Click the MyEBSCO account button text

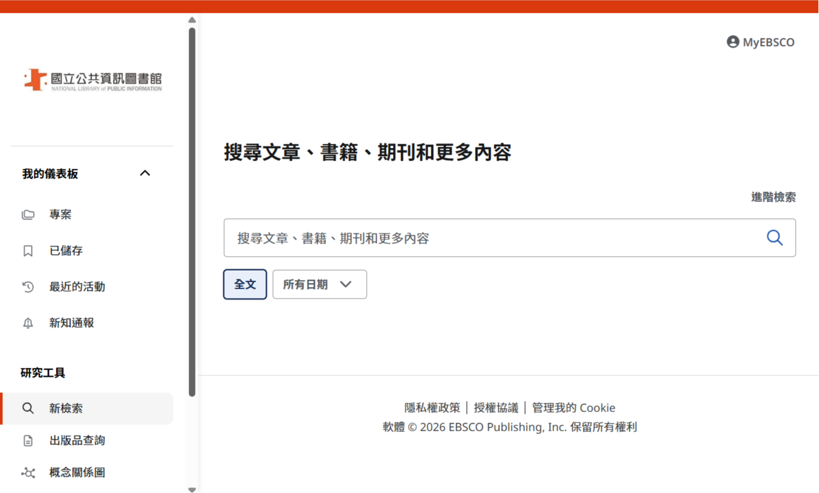[769, 42]
